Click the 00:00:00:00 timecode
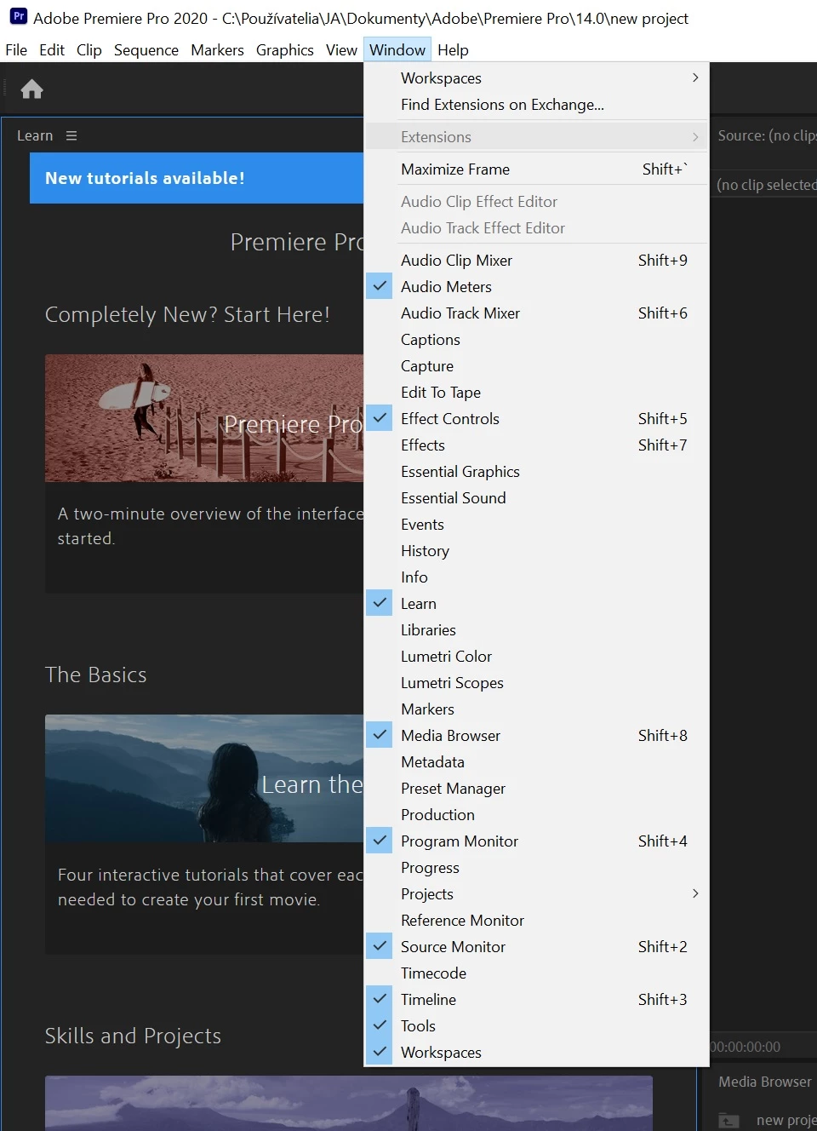Image resolution: width=817 pixels, height=1131 pixels. [746, 1047]
